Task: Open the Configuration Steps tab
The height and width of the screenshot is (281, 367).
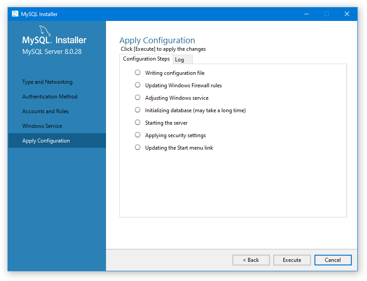Action: pos(146,59)
